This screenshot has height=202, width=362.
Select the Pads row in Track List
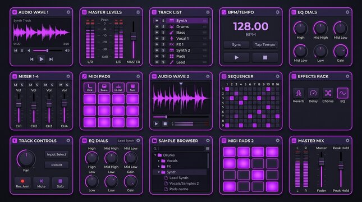click(x=180, y=56)
